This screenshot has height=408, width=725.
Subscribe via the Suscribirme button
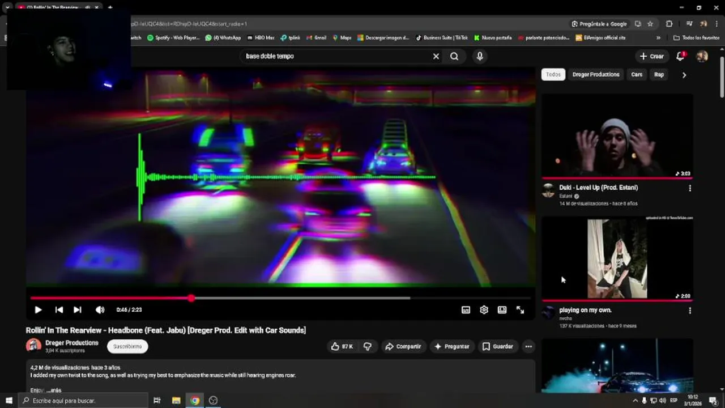click(127, 346)
